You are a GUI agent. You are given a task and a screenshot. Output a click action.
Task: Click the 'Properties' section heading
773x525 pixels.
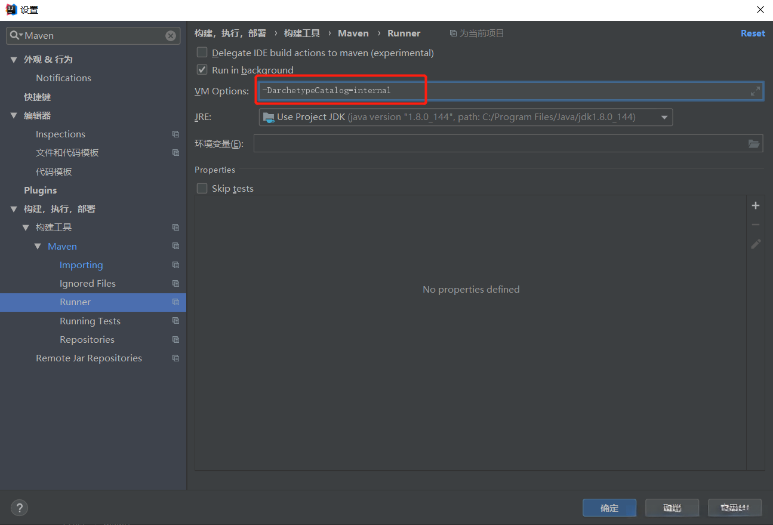click(x=215, y=170)
